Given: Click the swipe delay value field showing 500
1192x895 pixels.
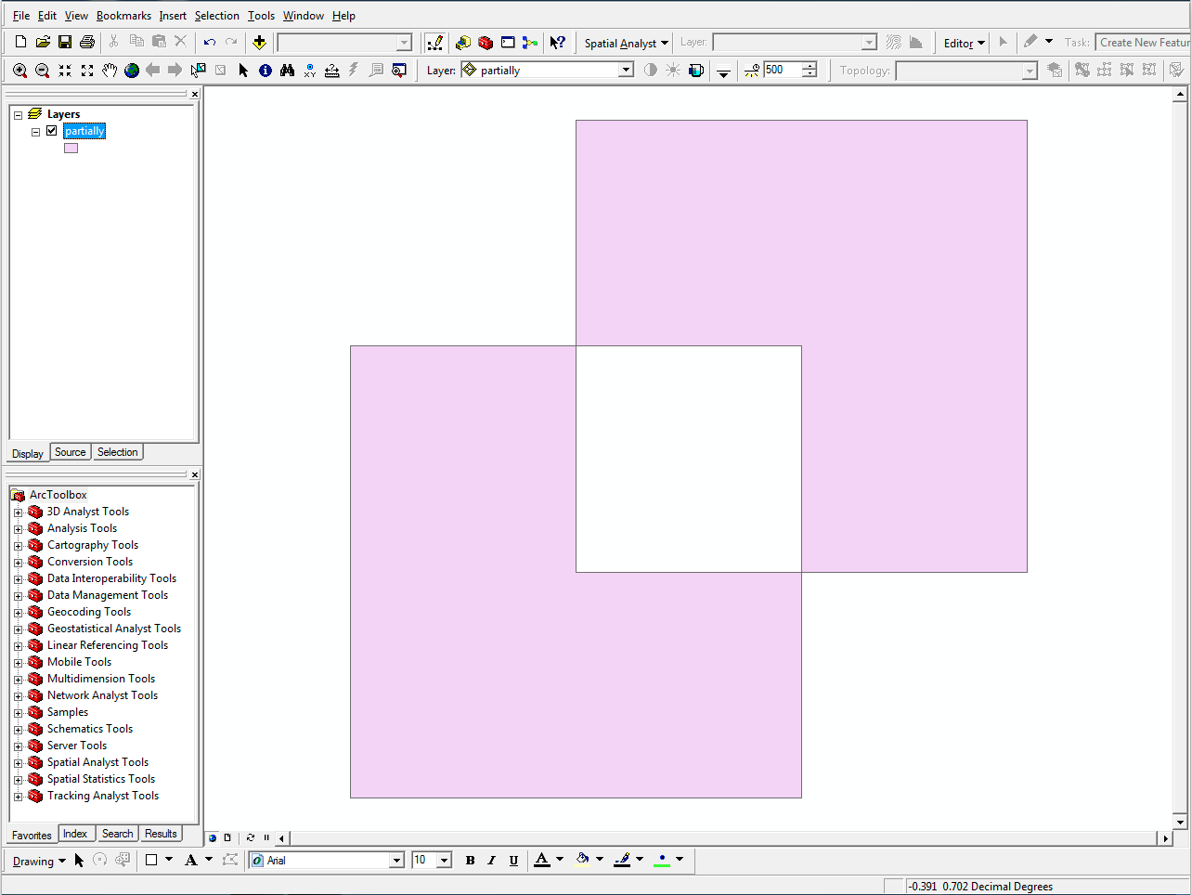Looking at the screenshot, I should click(781, 71).
